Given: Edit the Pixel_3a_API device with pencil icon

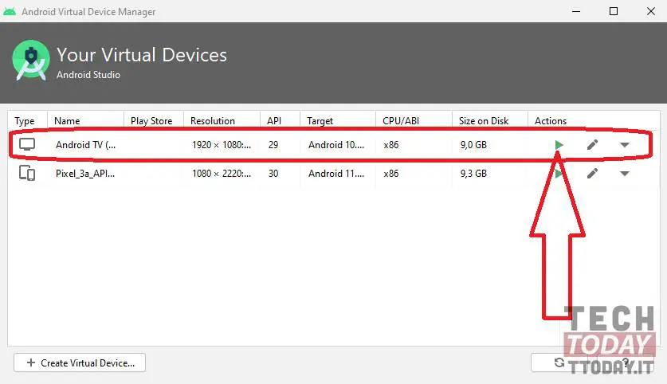Looking at the screenshot, I should tap(592, 174).
